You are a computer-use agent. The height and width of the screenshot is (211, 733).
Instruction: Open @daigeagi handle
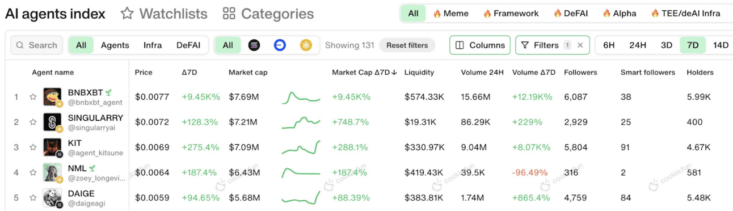86,203
